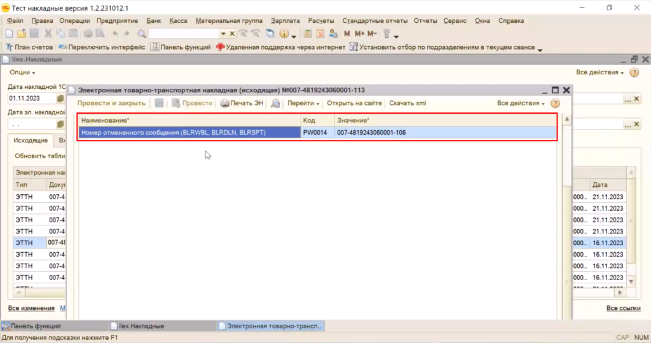
Task: Open Все действия dropdown in the dialog
Action: click(x=521, y=103)
